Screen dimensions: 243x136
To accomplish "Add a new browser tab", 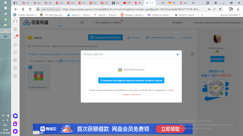I will pos(193,3).
